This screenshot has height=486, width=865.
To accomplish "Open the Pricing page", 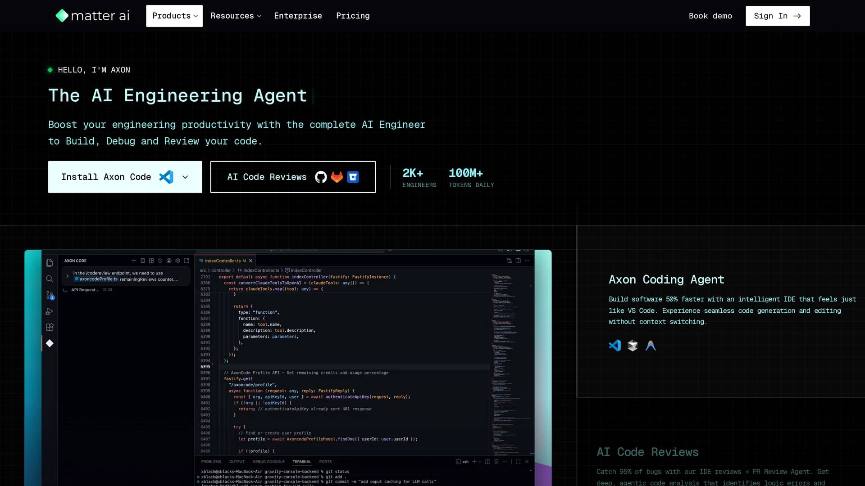I will (353, 16).
